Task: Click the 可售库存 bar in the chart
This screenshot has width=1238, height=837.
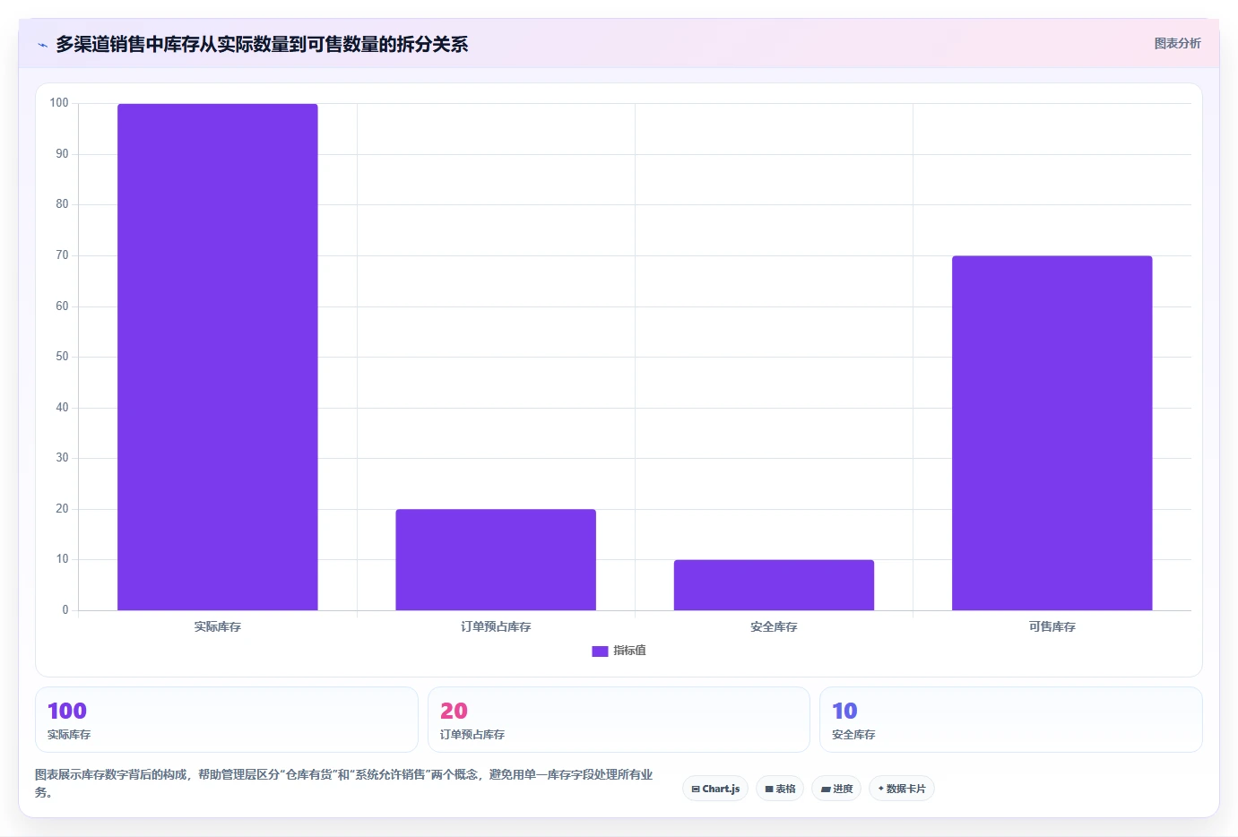Action: [x=1052, y=433]
